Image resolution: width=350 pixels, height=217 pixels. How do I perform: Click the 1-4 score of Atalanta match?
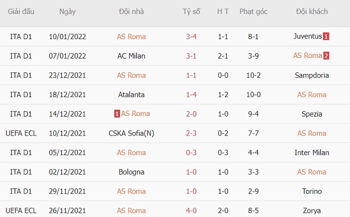point(191,94)
